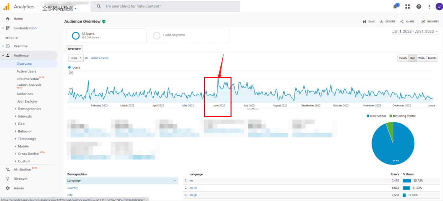Open the date range picker
This screenshot has height=201, width=443.
pos(415,32)
